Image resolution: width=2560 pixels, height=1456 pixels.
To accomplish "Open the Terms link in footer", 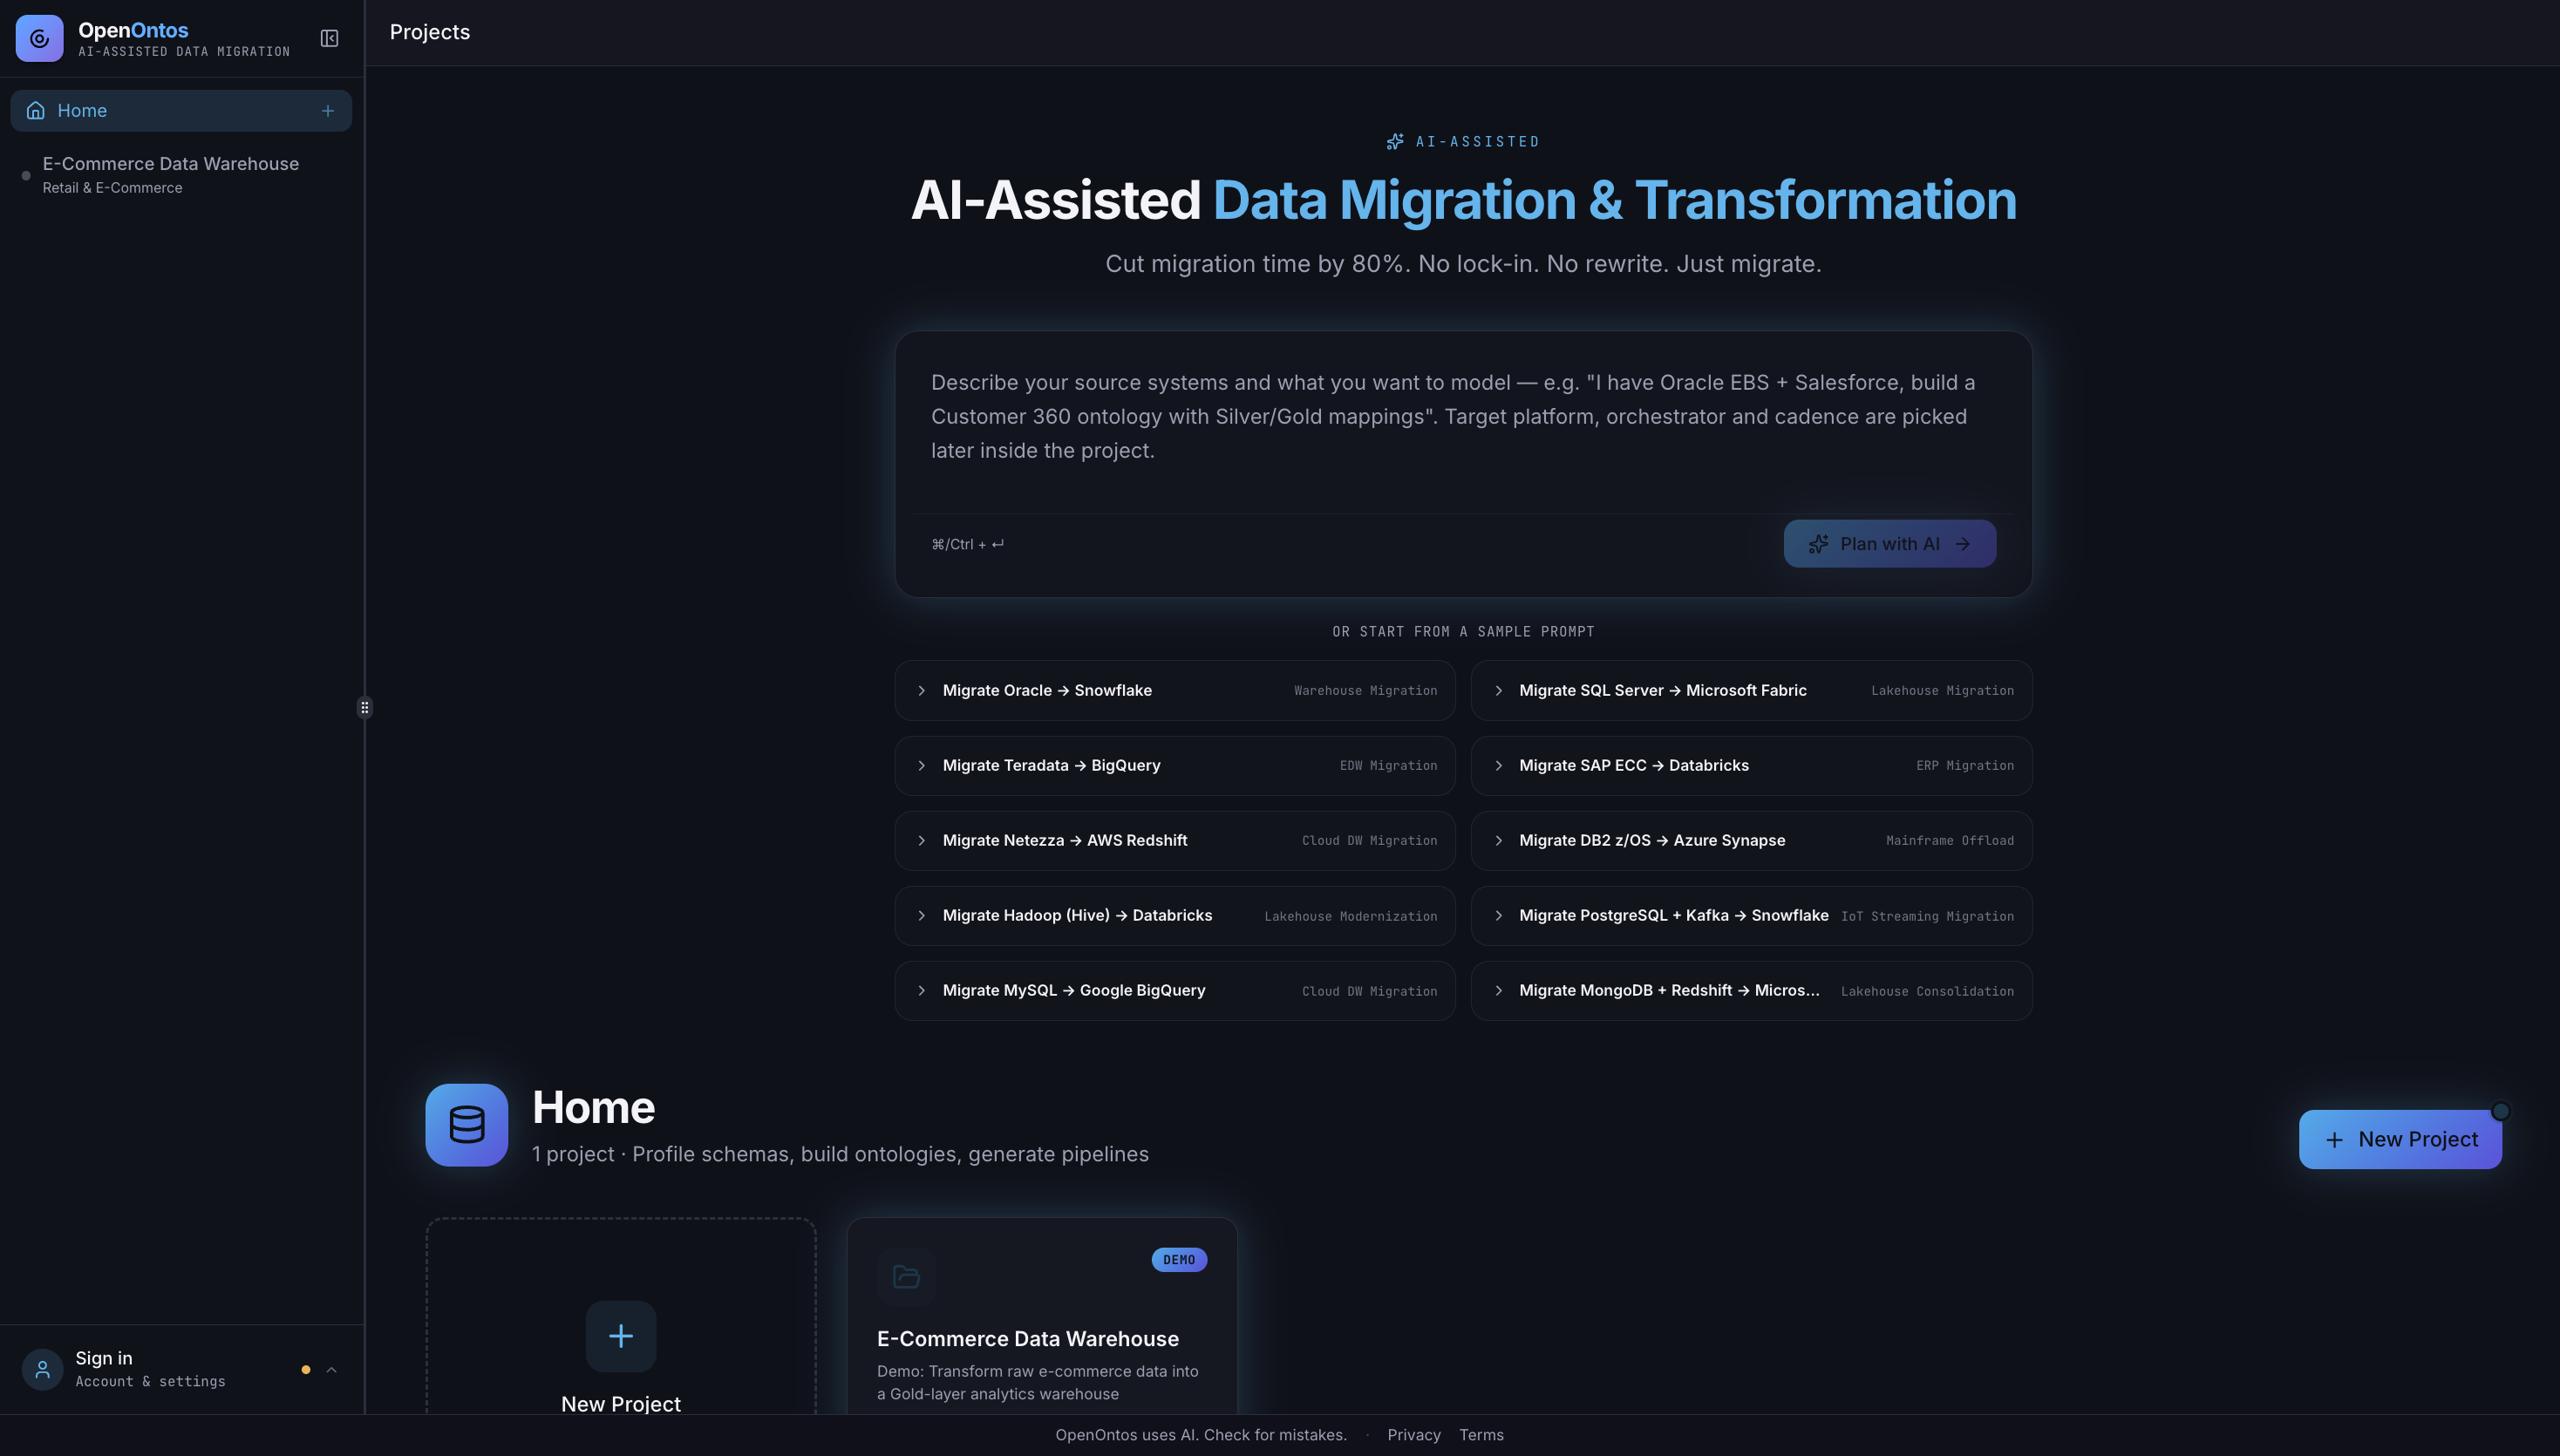I will point(1481,1435).
